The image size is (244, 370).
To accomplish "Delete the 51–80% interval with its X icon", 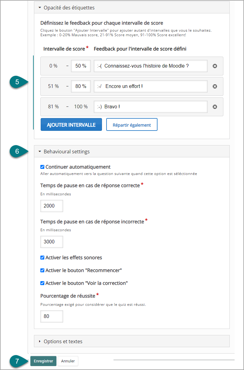I will pyautogui.click(x=215, y=86).
